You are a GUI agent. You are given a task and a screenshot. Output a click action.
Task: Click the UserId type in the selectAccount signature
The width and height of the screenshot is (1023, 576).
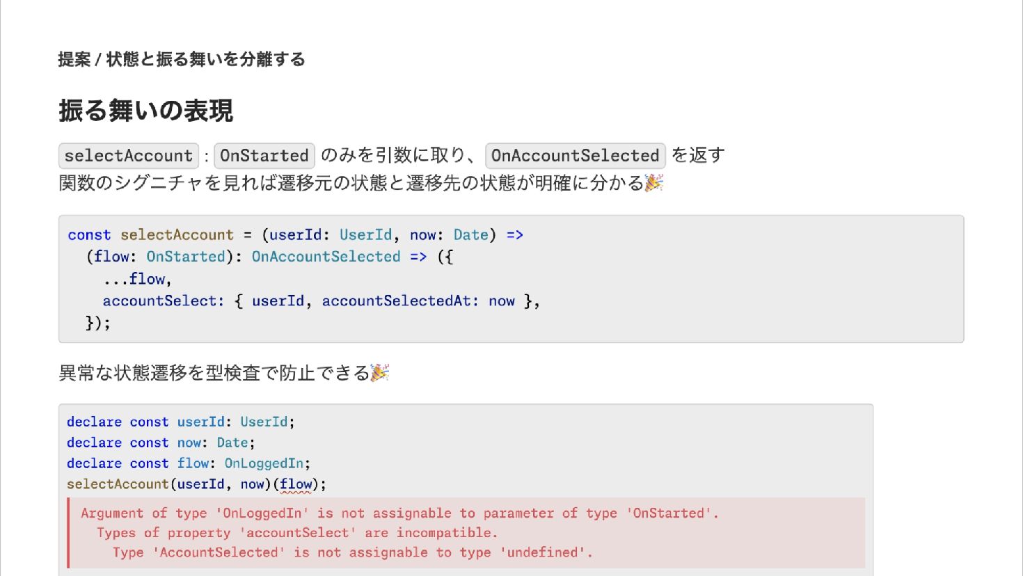[x=365, y=235]
